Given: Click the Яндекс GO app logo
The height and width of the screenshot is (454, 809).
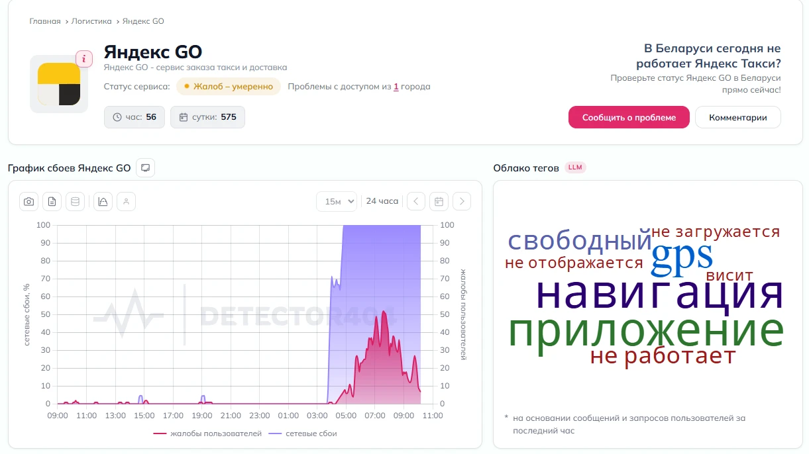Looking at the screenshot, I should pyautogui.click(x=59, y=84).
